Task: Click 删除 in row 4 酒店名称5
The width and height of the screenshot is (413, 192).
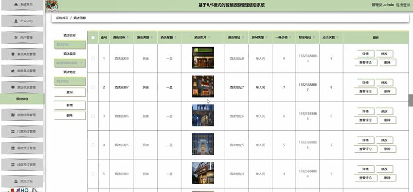Action: point(387,149)
